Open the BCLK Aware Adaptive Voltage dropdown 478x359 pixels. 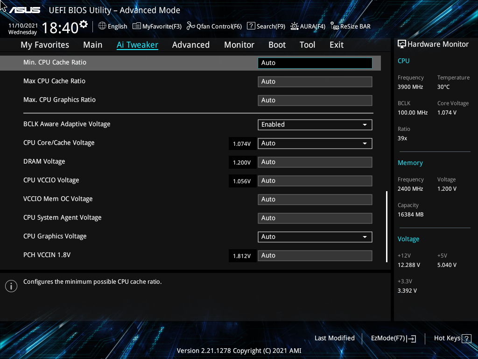pyautogui.click(x=315, y=124)
